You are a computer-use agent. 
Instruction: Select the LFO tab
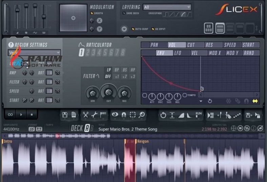pos(178,53)
